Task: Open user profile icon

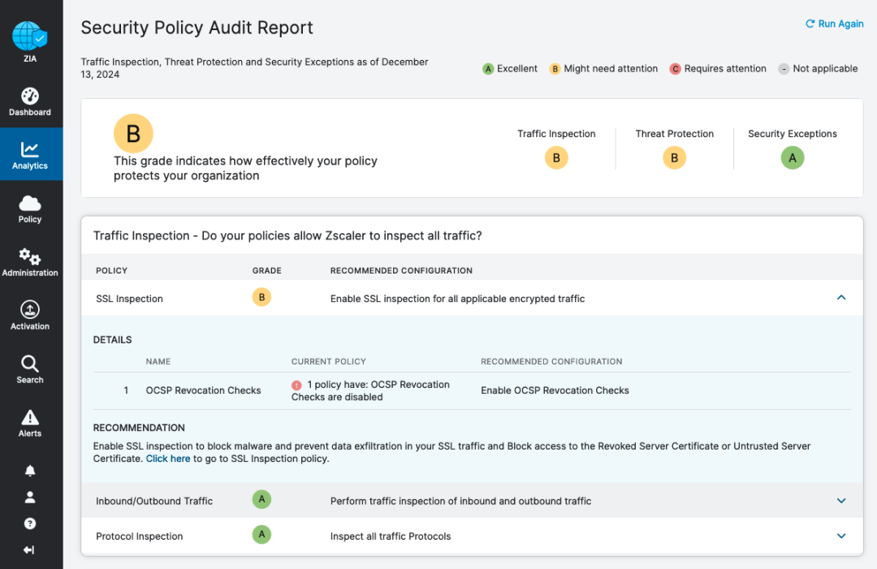Action: click(x=30, y=497)
